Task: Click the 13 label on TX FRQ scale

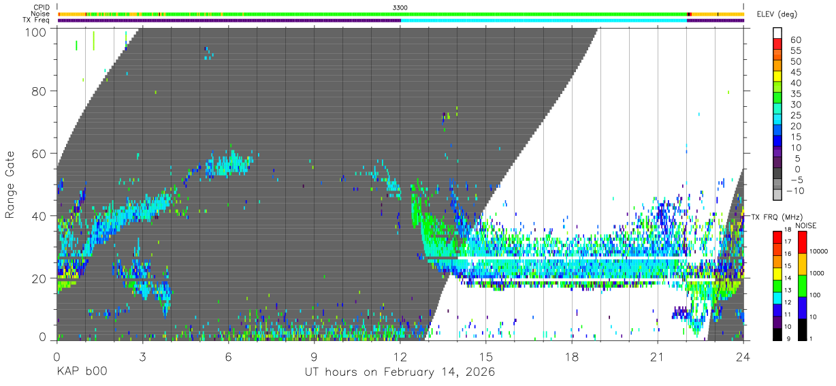Action: tap(787, 291)
